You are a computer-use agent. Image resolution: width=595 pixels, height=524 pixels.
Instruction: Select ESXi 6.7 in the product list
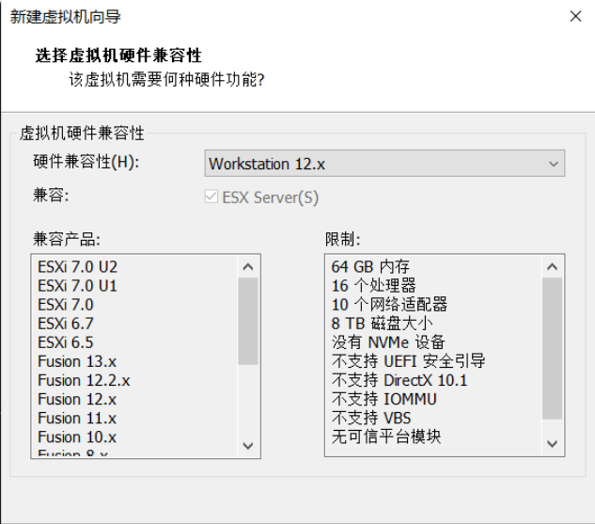66,324
